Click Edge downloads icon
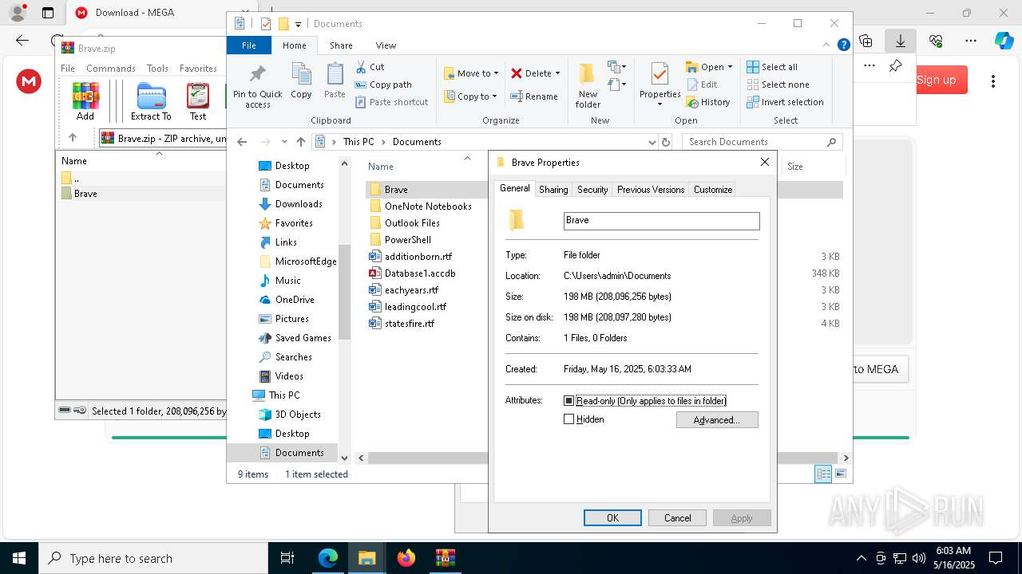Screen dimensions: 1022x574 pos(901,41)
